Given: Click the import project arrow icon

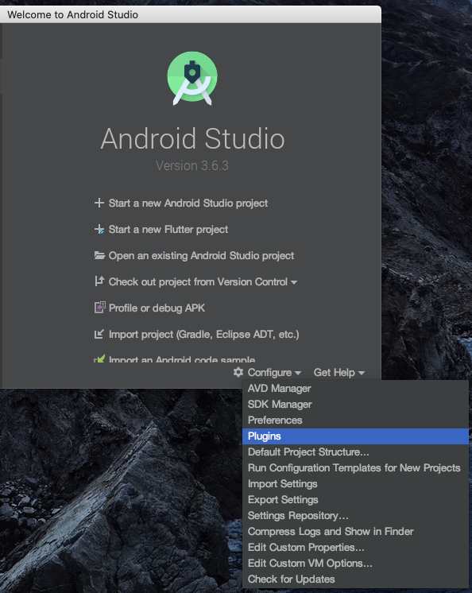Looking at the screenshot, I should [x=99, y=334].
